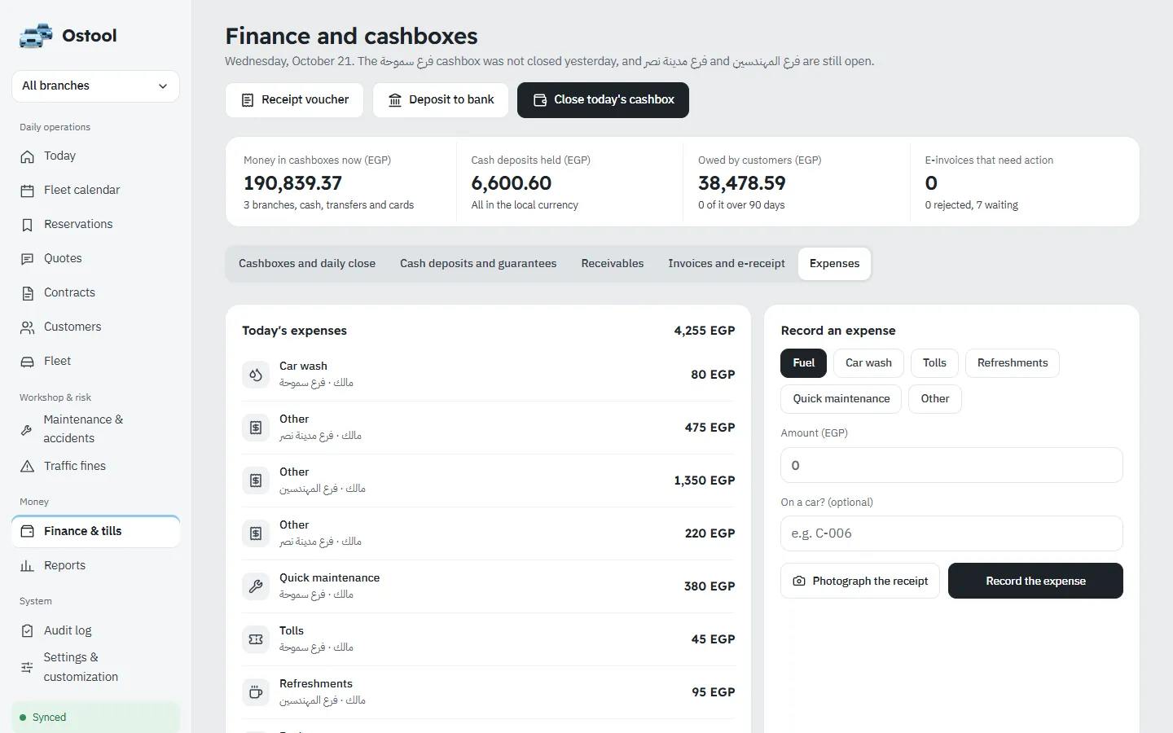Click the Reservations bookmark icon
The image size is (1173, 733).
tap(28, 225)
